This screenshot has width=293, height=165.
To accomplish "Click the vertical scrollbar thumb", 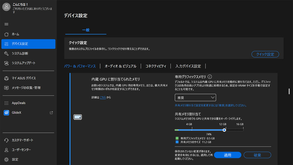I will coord(289,91).
